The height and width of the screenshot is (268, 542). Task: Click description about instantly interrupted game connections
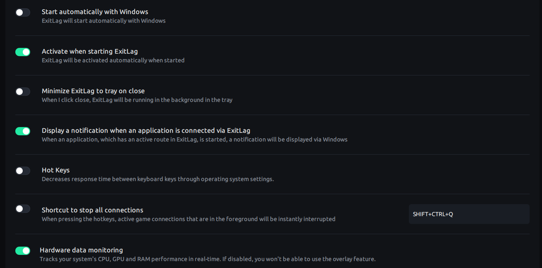[x=188, y=219]
